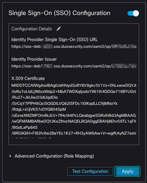The image size is (147, 183).
Task: Click the Test Configuration button
Action: click(x=90, y=171)
